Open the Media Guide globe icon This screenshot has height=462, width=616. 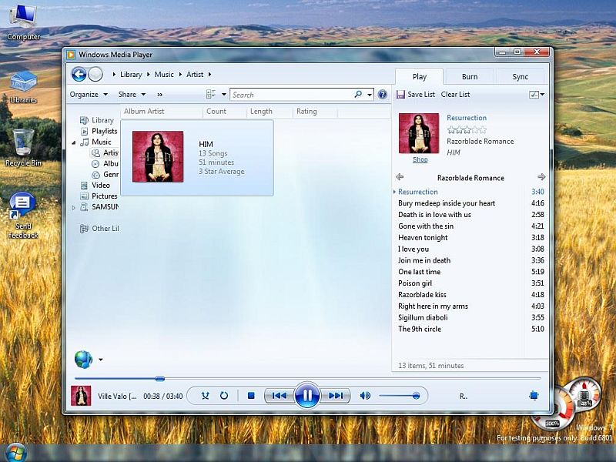tap(83, 359)
